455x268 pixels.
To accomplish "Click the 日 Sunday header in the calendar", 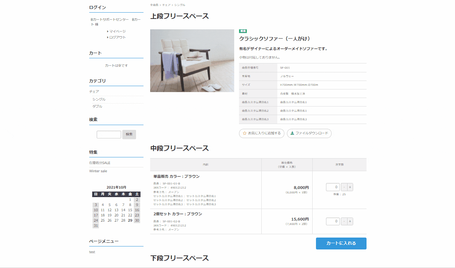I will point(96,194).
